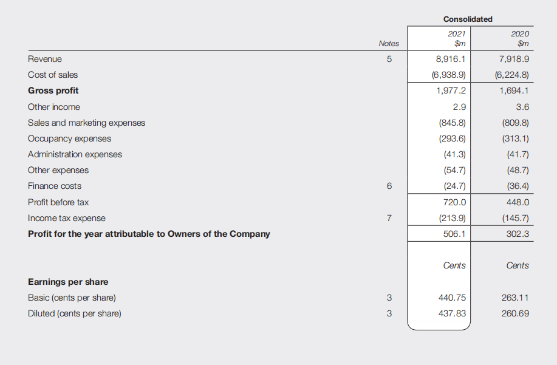The height and width of the screenshot is (365, 557).
Task: Select the Administration expenses row
Action: tap(74, 154)
